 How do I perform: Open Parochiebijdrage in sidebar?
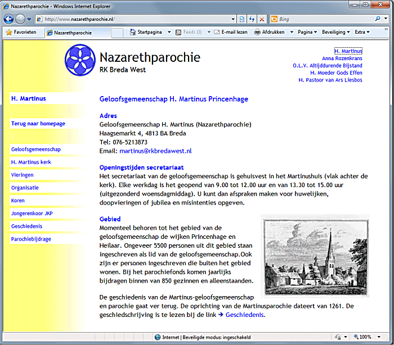coord(31,239)
